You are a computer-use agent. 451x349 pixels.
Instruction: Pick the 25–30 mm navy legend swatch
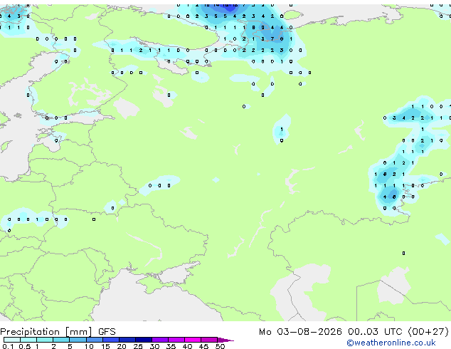144,340
